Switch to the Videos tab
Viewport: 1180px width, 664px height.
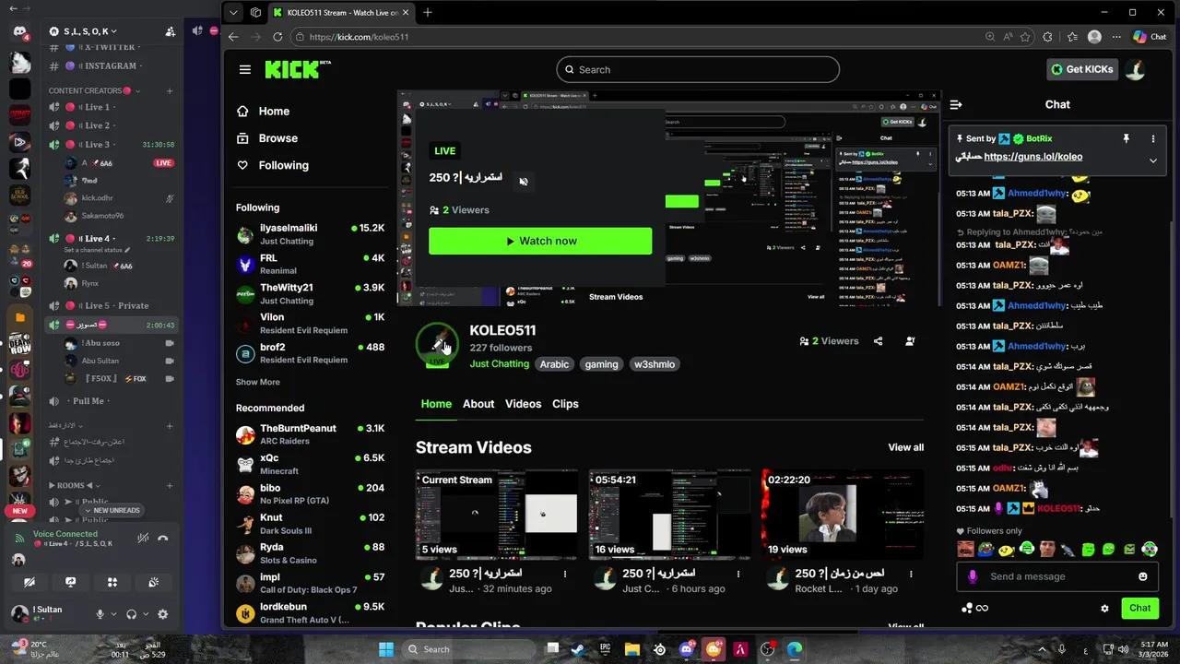[523, 404]
